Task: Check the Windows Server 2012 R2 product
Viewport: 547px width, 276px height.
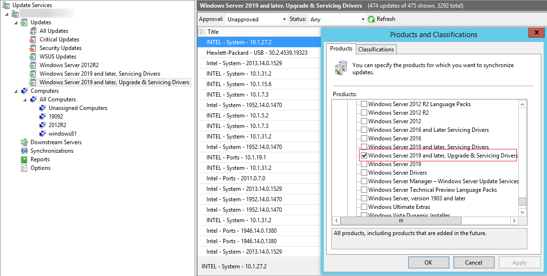Action: tap(364, 113)
